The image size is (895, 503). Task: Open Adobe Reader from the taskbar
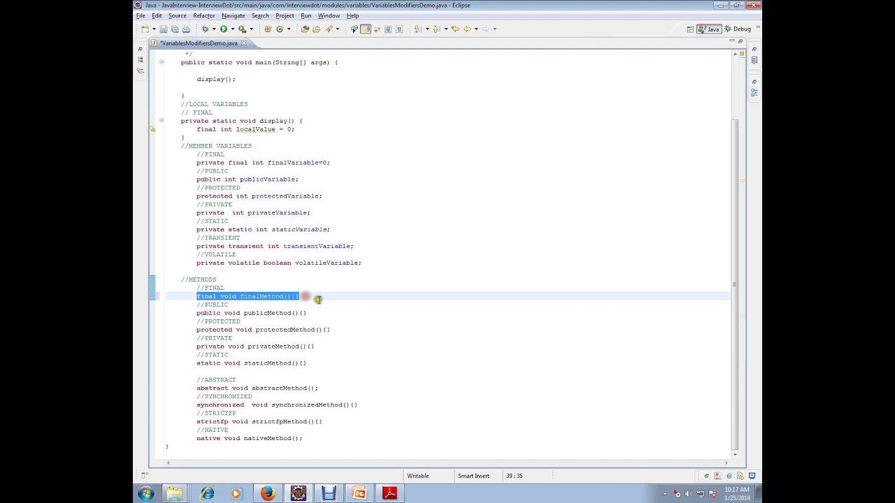pos(389,494)
